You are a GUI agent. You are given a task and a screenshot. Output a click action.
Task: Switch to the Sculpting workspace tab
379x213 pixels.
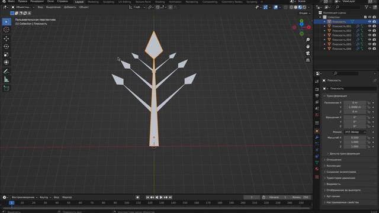108,2
